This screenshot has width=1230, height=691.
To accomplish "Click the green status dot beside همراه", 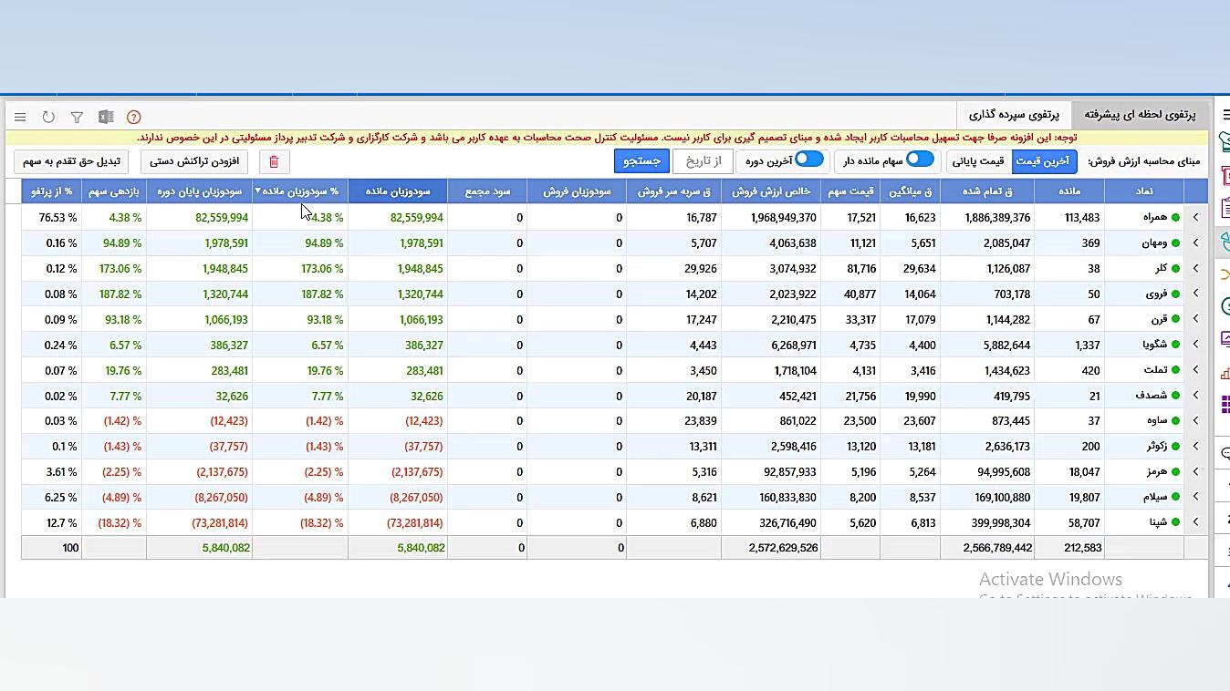I will [1175, 218].
